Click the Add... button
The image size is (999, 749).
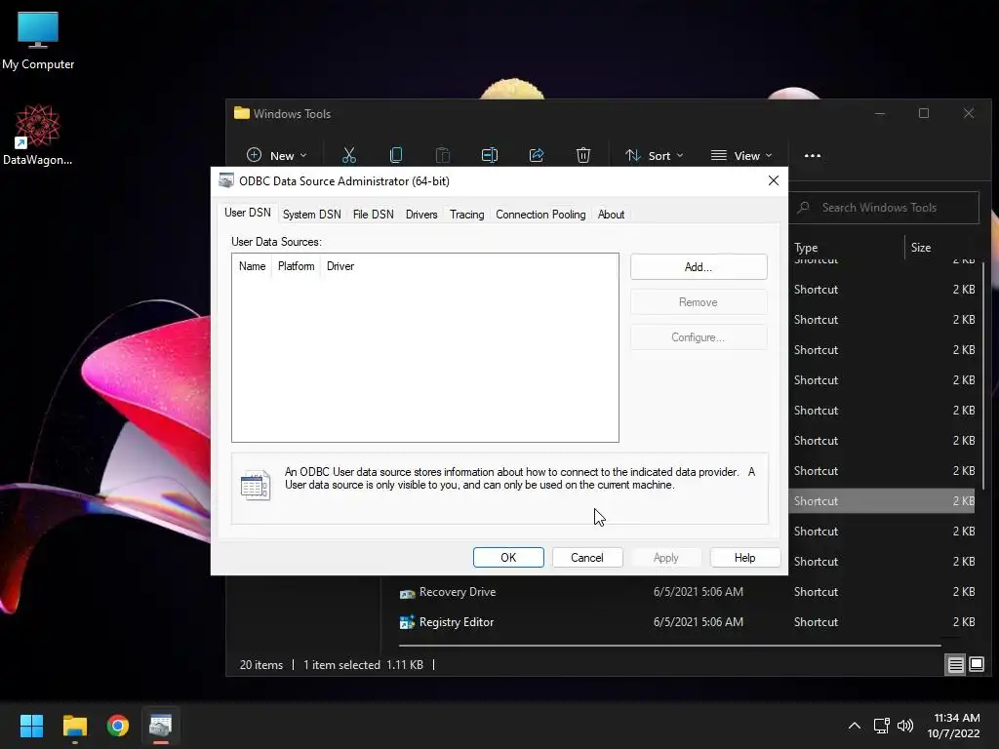coord(699,267)
